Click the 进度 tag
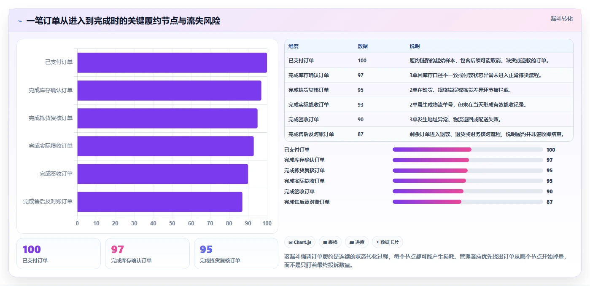The width and height of the screenshot is (590, 286). click(x=357, y=242)
